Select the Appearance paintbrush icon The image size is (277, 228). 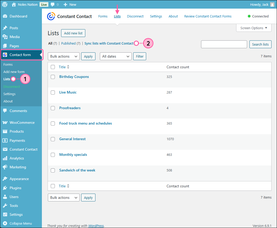point(5,179)
